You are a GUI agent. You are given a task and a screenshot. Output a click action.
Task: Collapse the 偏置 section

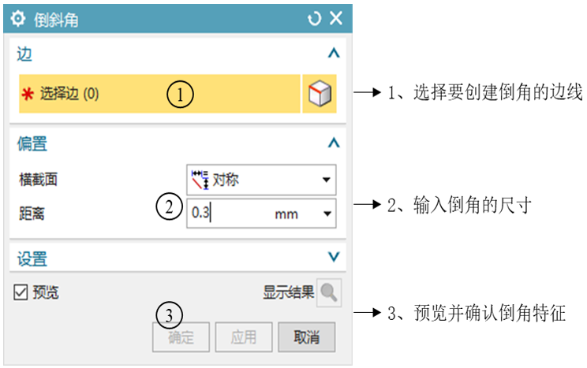pos(333,143)
